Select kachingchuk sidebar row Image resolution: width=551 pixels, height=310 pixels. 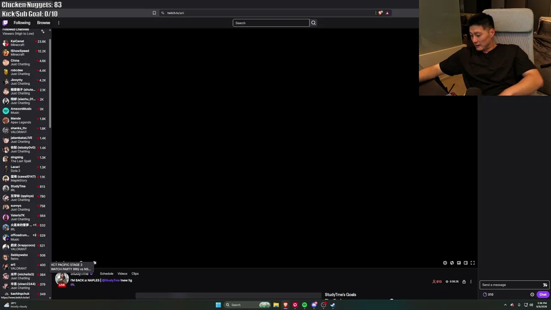pyautogui.click(x=25, y=294)
